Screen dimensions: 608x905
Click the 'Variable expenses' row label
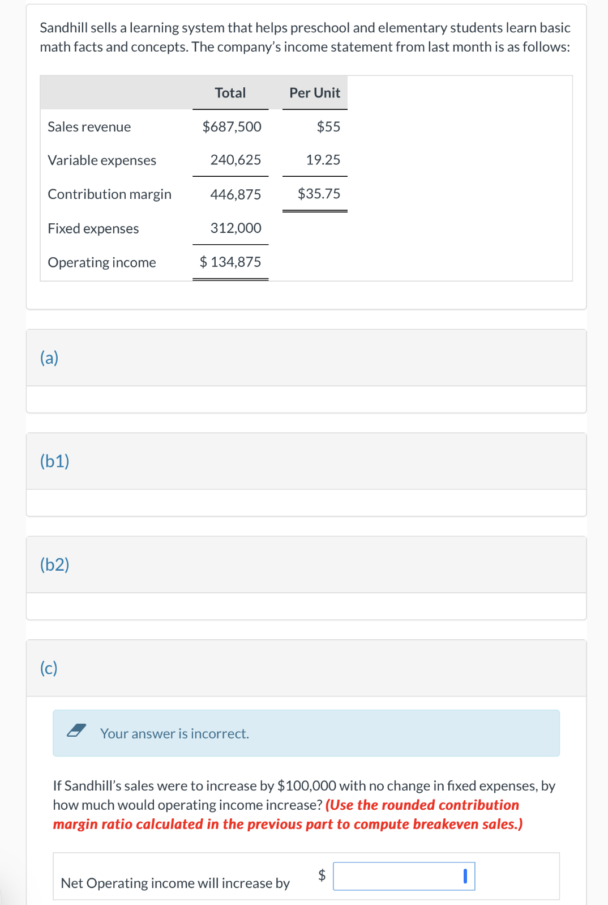[102, 160]
